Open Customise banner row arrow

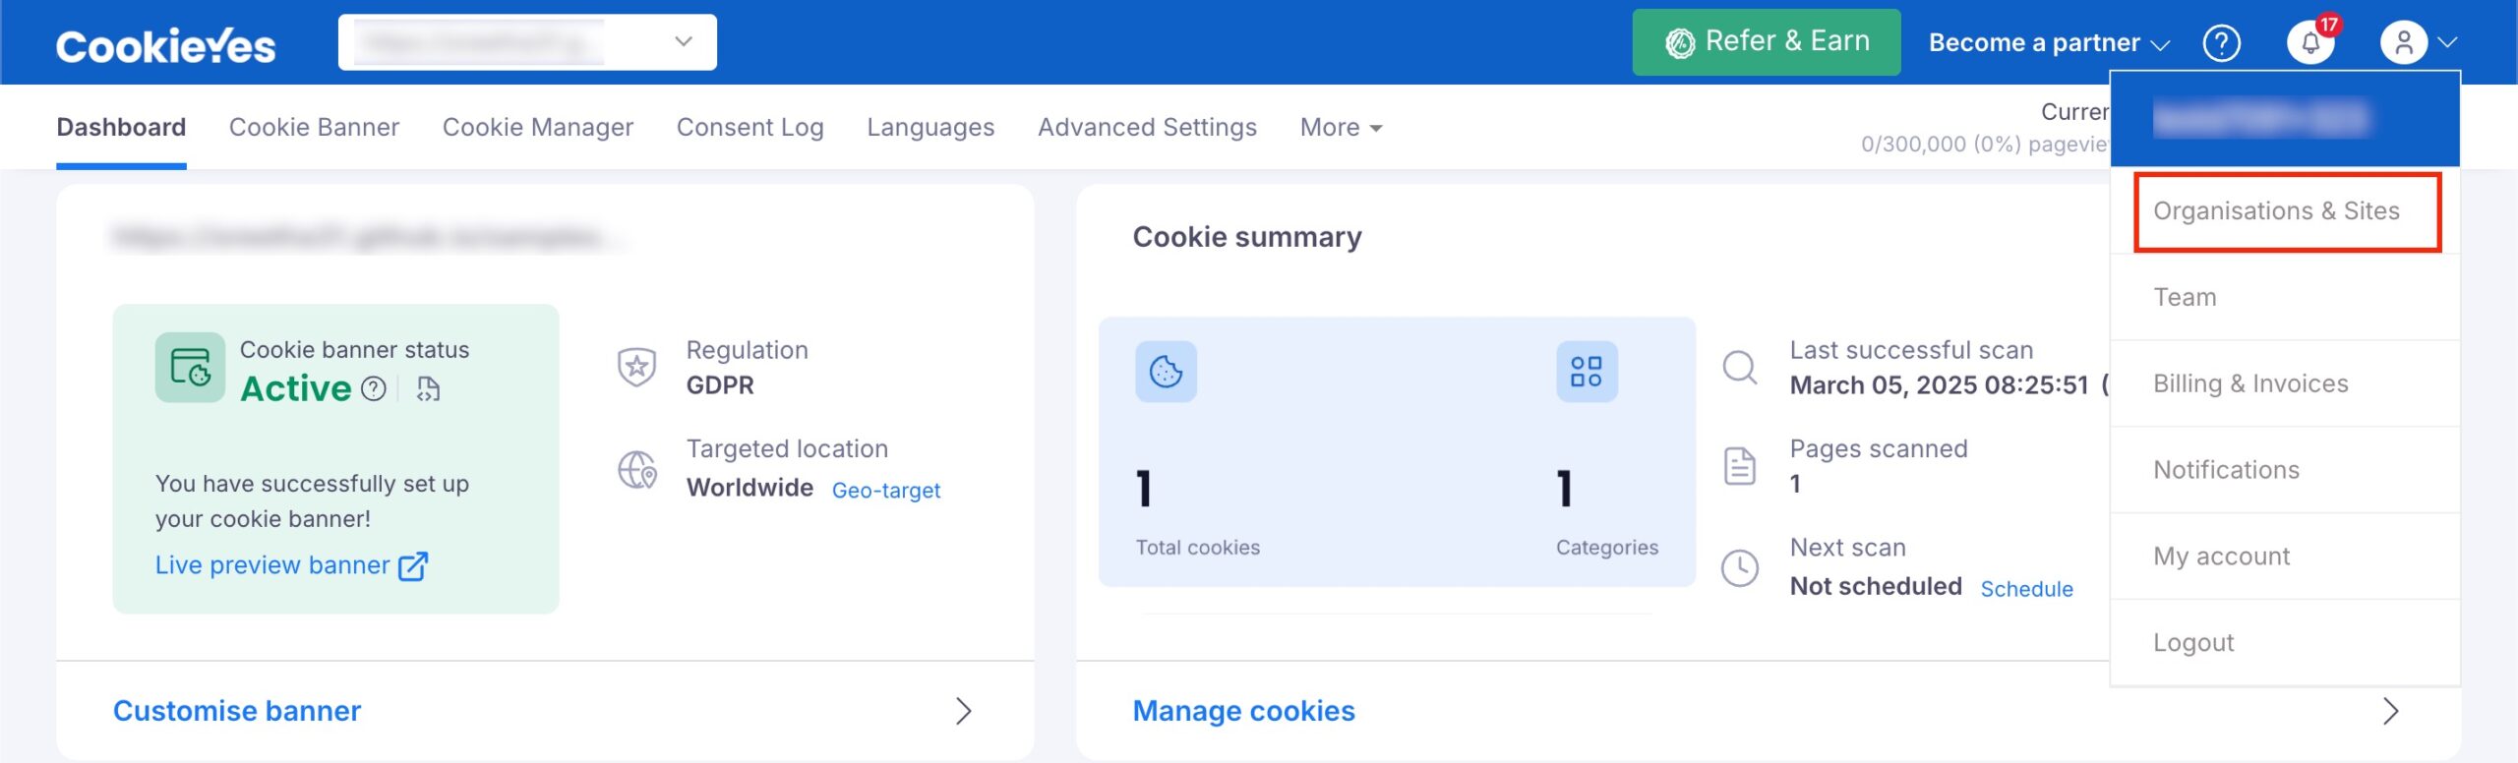point(963,711)
